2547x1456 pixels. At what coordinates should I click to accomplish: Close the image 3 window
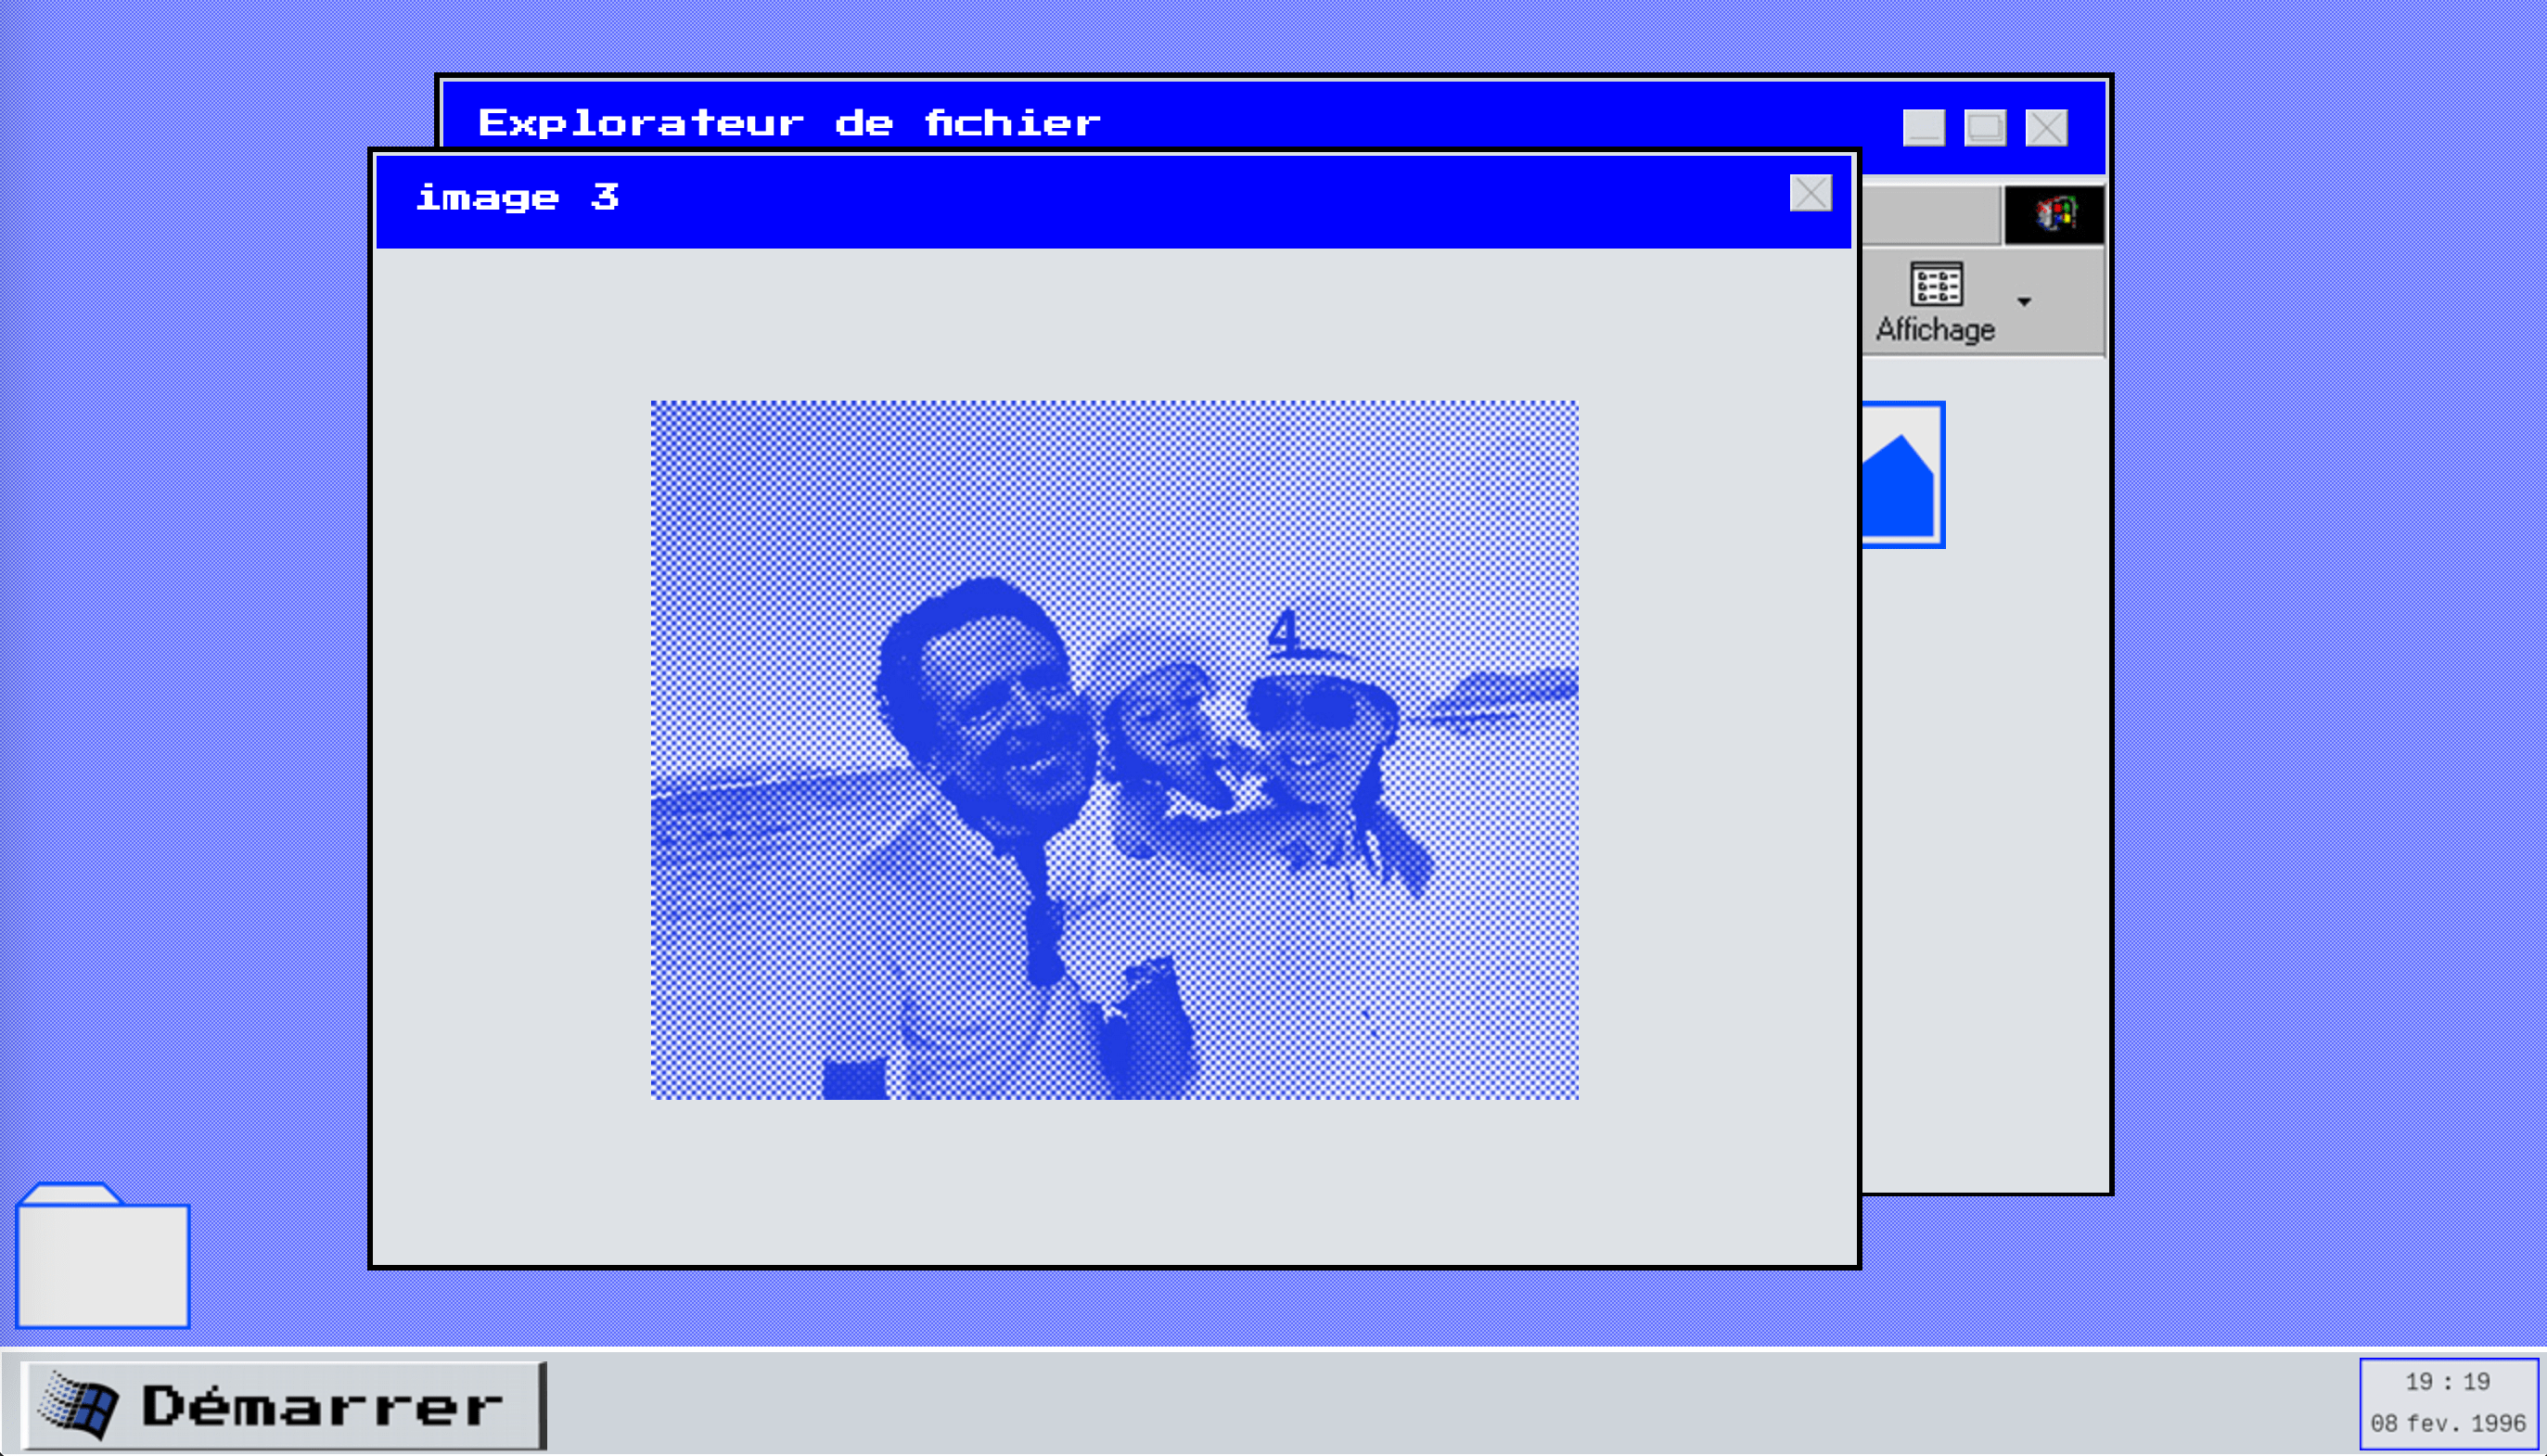pyautogui.click(x=1810, y=193)
